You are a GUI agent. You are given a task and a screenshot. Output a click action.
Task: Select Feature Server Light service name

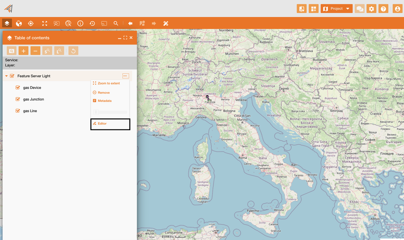pos(34,76)
